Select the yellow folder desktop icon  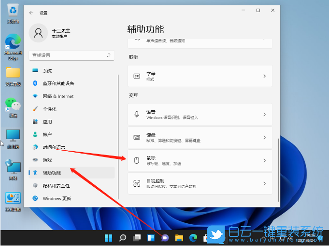13,77
